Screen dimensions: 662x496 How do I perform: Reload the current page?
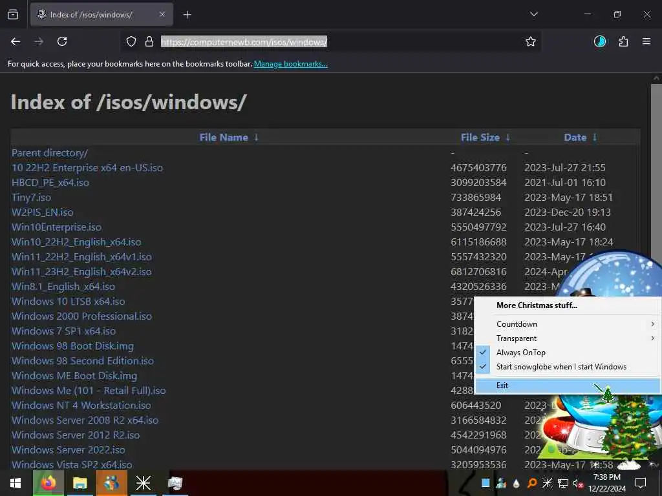click(x=62, y=41)
